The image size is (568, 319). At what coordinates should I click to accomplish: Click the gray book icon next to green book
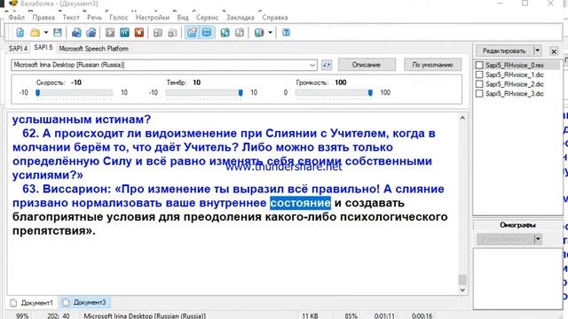pos(240,33)
